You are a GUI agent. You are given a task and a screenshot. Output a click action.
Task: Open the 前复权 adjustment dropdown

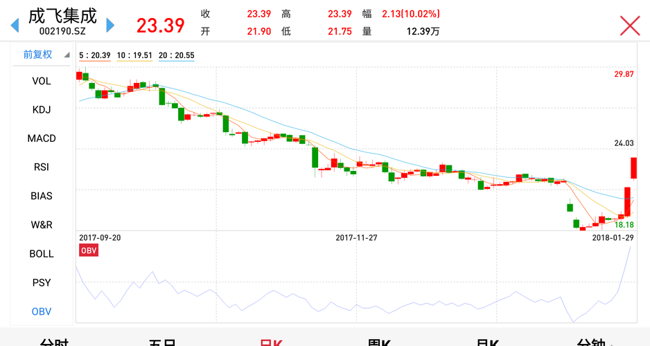tap(41, 55)
